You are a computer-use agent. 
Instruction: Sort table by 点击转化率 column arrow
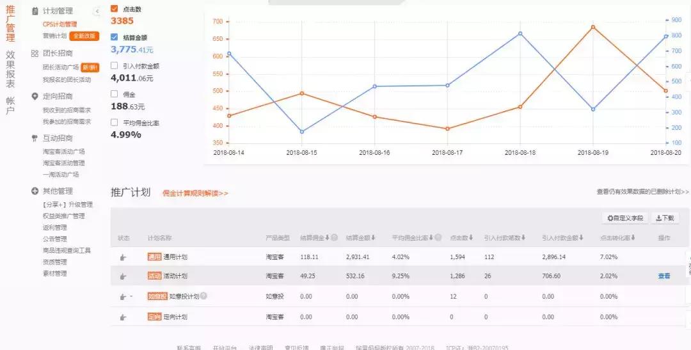[633, 237]
